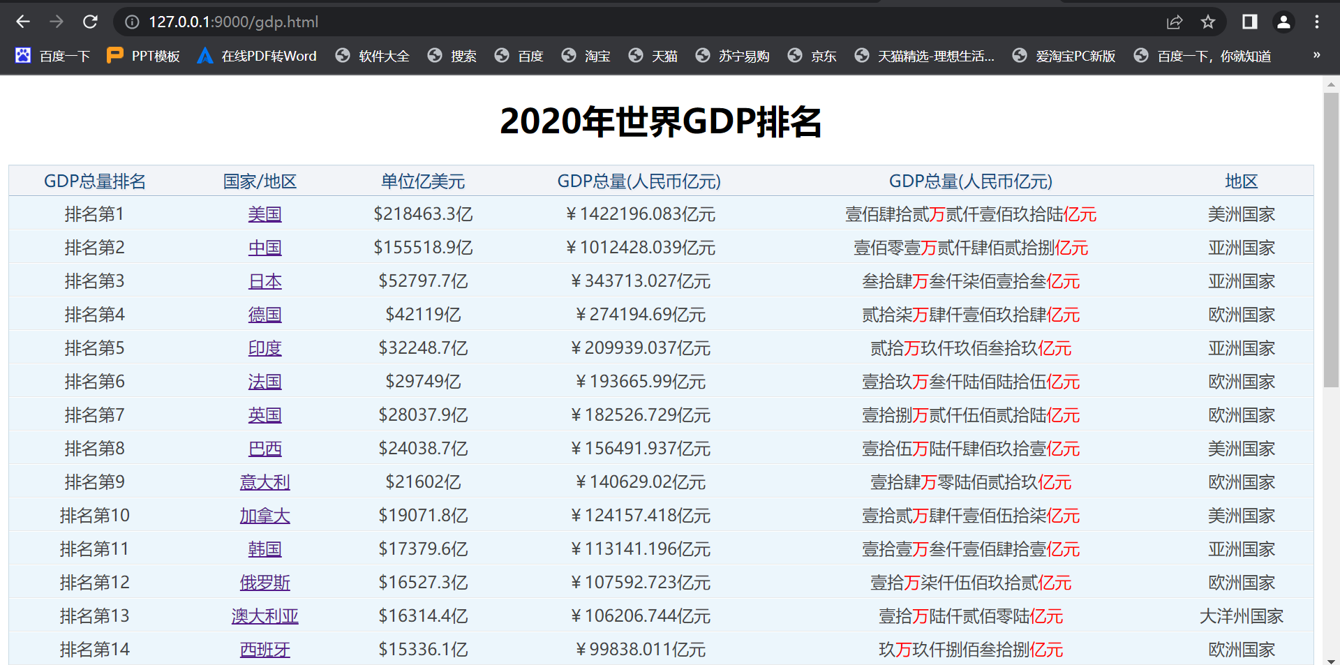Open Chrome three-dot menu

(x=1317, y=22)
